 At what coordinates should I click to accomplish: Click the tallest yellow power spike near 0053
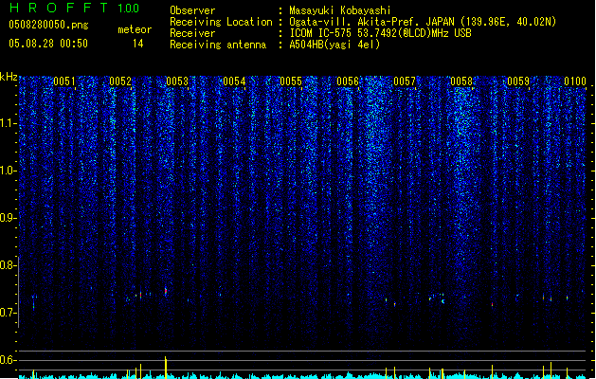pos(166,368)
